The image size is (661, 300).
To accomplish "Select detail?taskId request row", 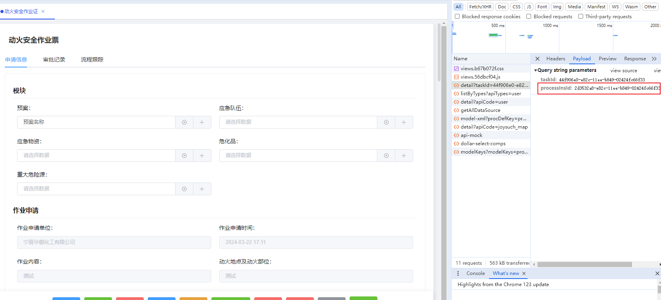I will coord(491,85).
